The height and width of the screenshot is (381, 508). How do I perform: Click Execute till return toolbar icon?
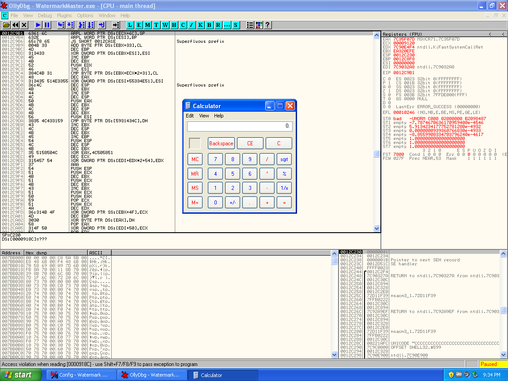[x=102, y=25]
